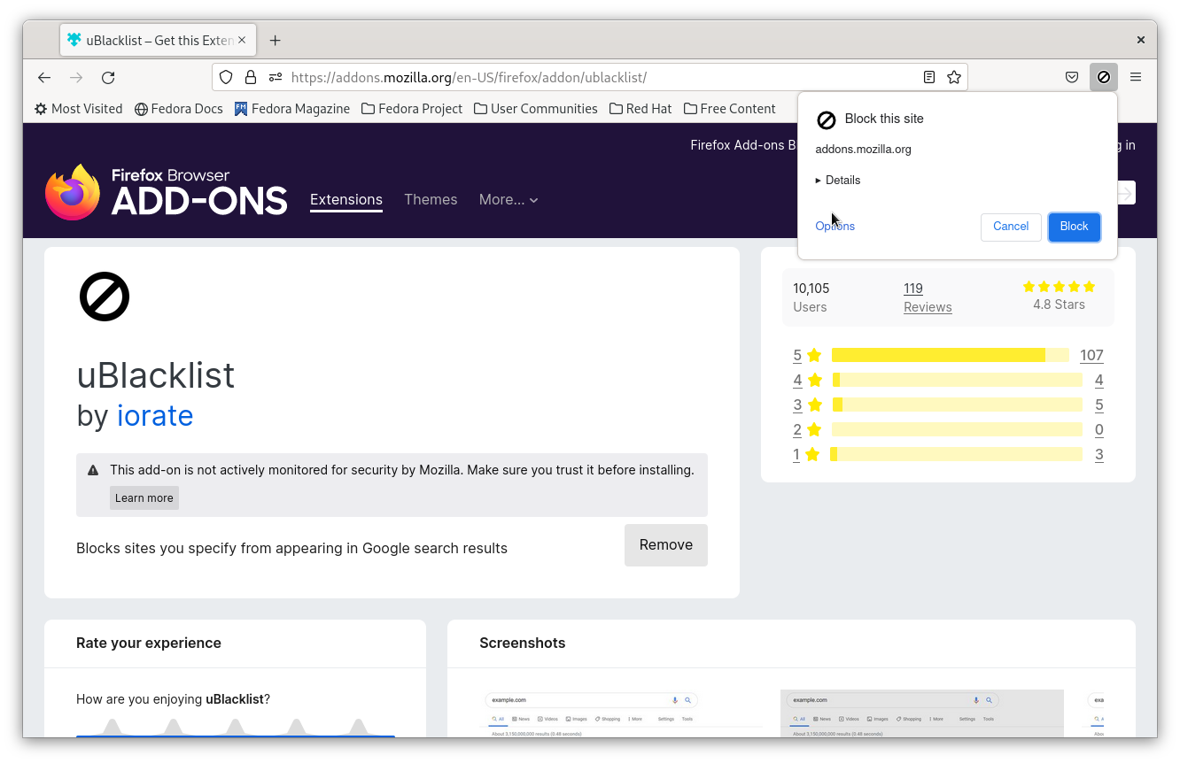
Task: Click the uBlacklist toolbar extension icon
Action: pos(1104,77)
